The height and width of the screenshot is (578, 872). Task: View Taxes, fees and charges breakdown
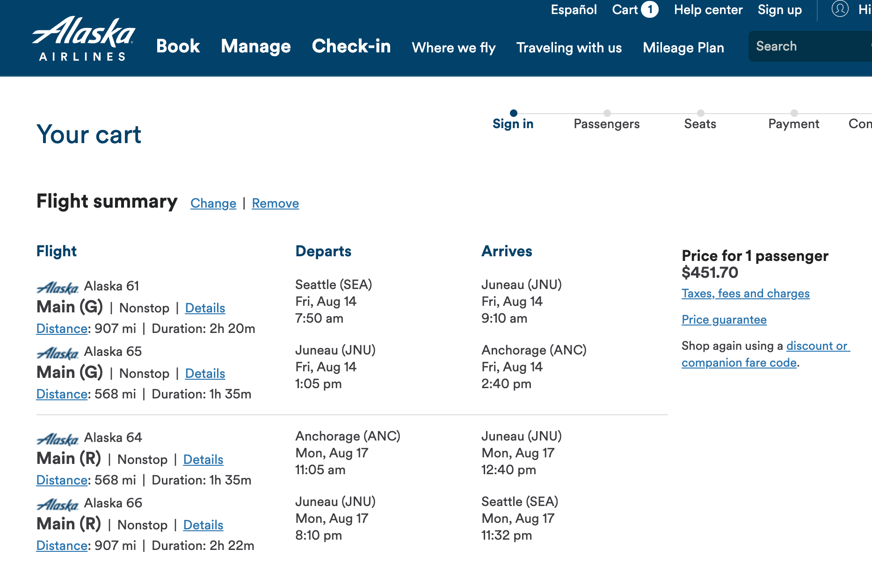745,294
